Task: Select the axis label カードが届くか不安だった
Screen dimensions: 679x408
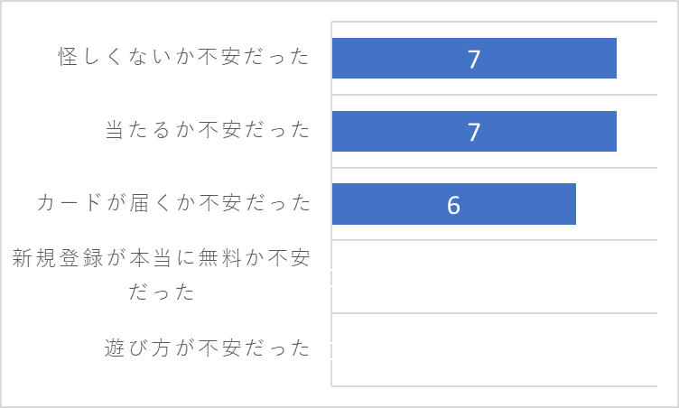Action: click(173, 203)
